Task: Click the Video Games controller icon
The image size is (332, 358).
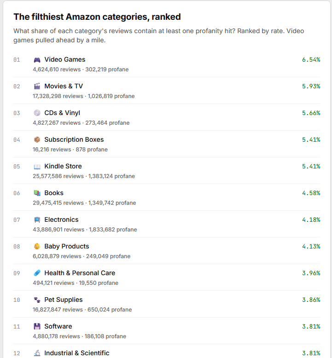Action: [x=37, y=60]
